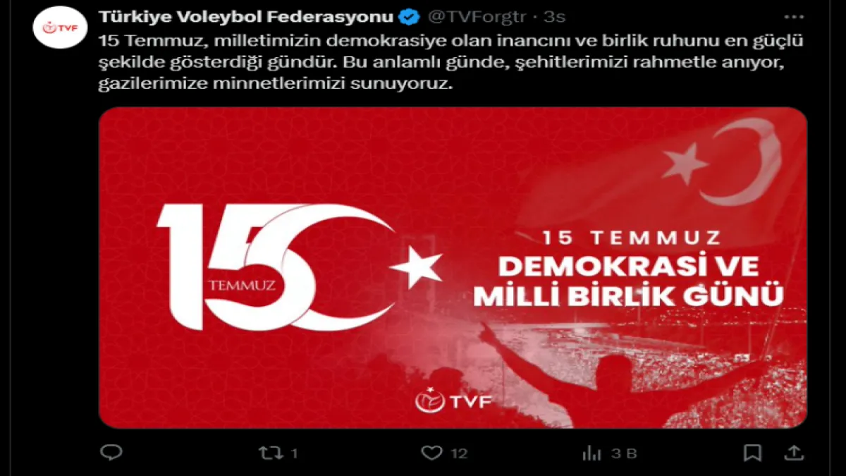
Task: Click "Demokrasi ve Milli Birlik Günü" title in image
Action: 627,280
